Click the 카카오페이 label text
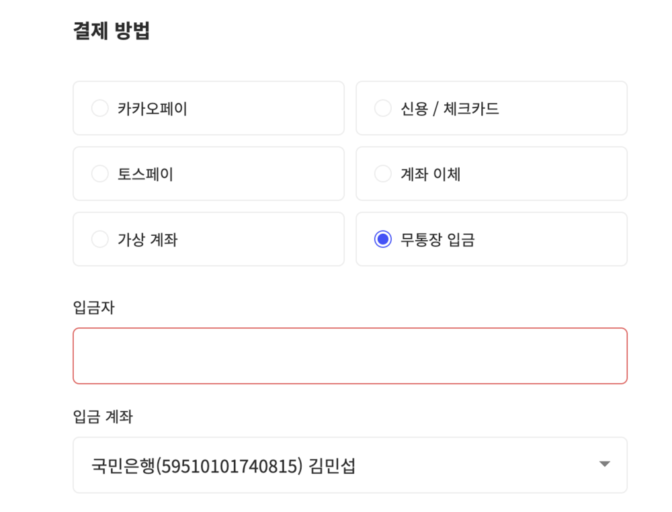 [152, 108]
